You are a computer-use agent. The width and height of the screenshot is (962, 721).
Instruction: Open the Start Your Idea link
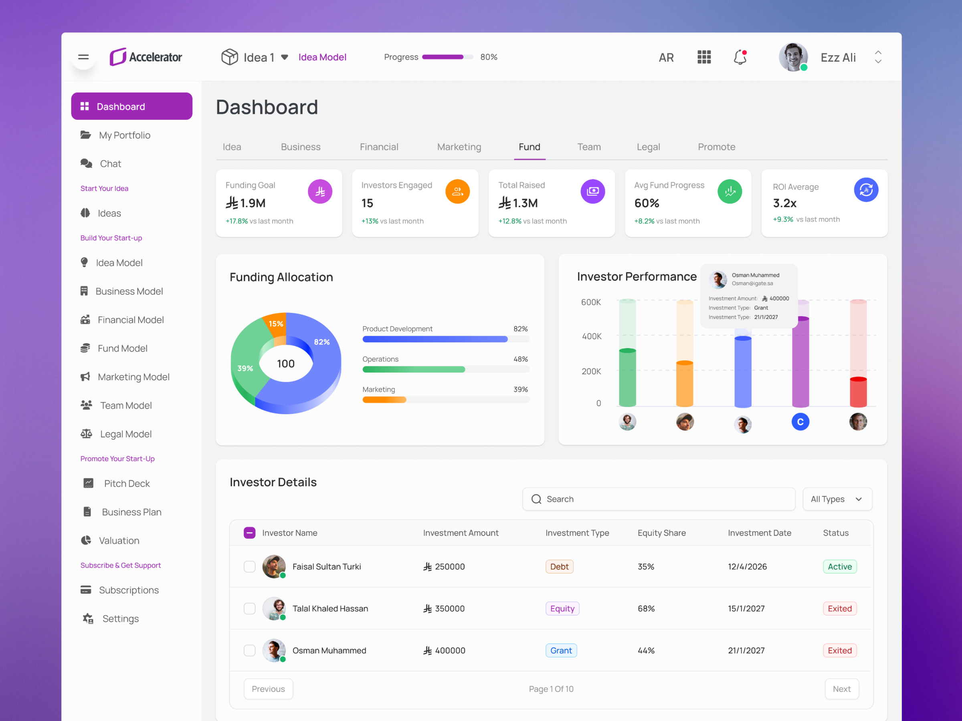tap(104, 188)
